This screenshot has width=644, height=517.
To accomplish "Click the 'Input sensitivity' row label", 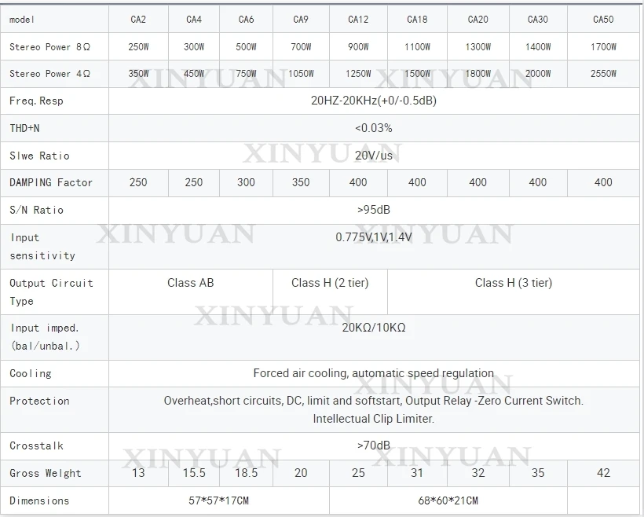I will pyautogui.click(x=42, y=247).
